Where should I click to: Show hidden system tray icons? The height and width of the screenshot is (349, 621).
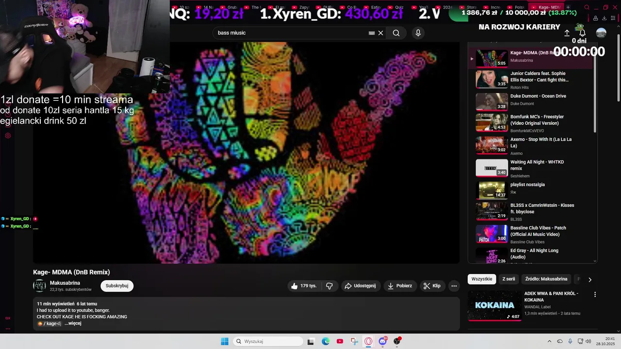tap(549, 341)
